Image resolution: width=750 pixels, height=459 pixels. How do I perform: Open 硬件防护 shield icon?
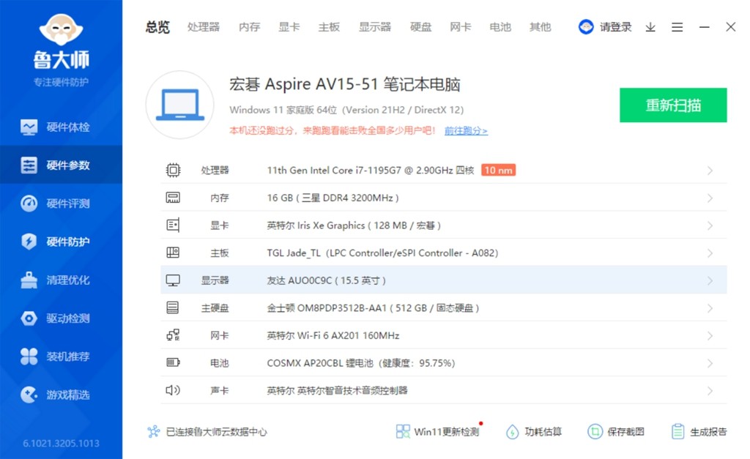pos(29,242)
